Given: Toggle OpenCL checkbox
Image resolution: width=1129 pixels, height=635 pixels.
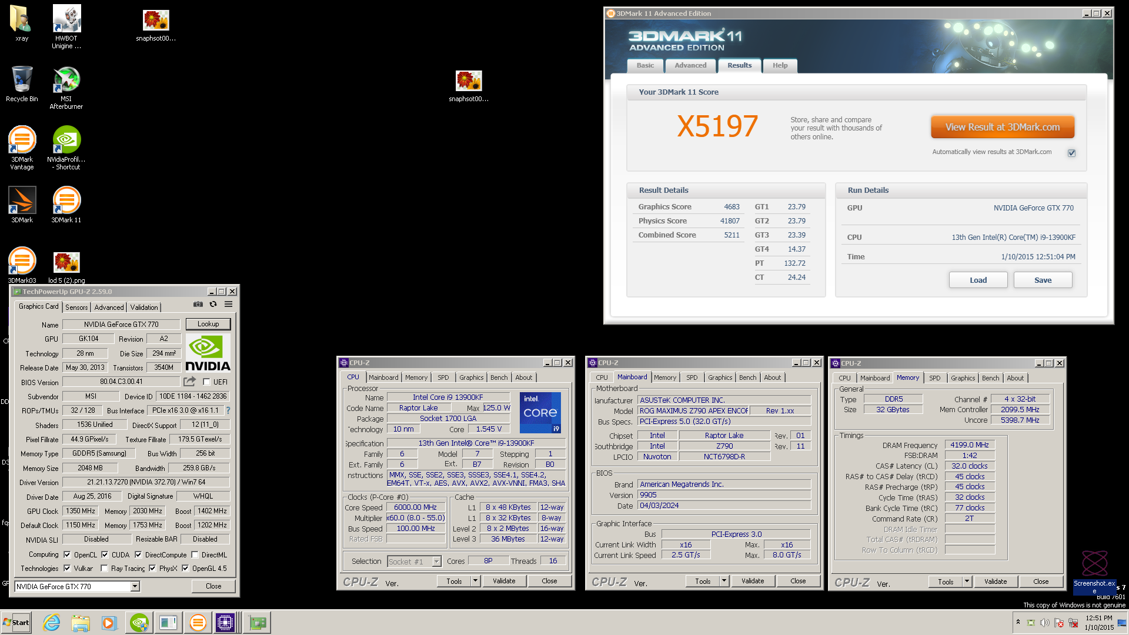Looking at the screenshot, I should point(67,554).
